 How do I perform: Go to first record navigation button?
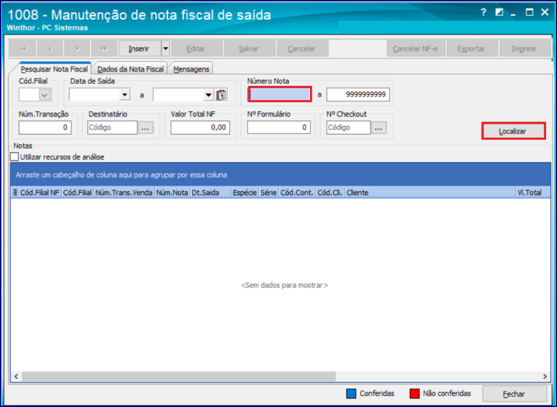[23, 49]
